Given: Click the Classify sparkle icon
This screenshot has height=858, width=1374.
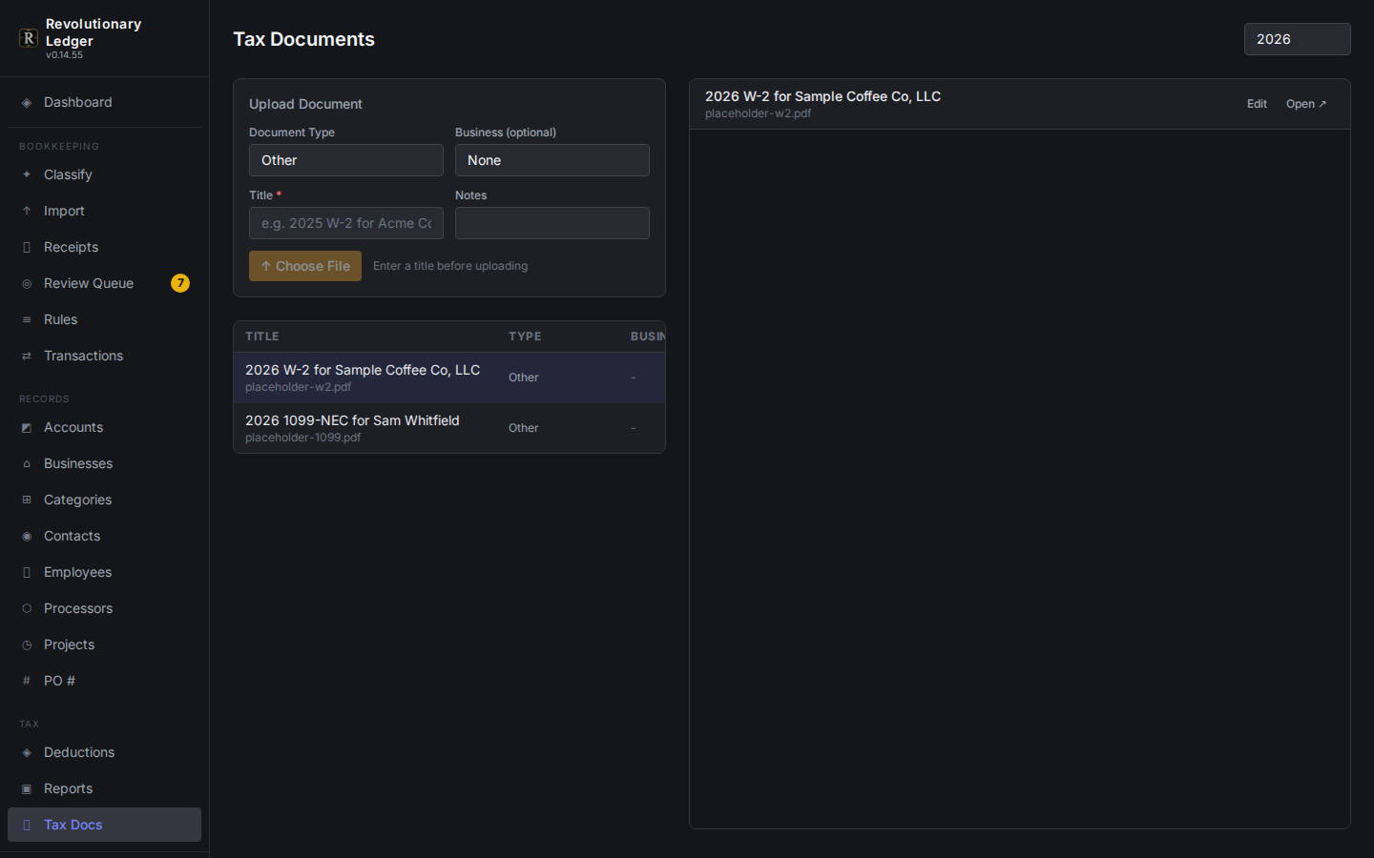Looking at the screenshot, I should pos(27,175).
